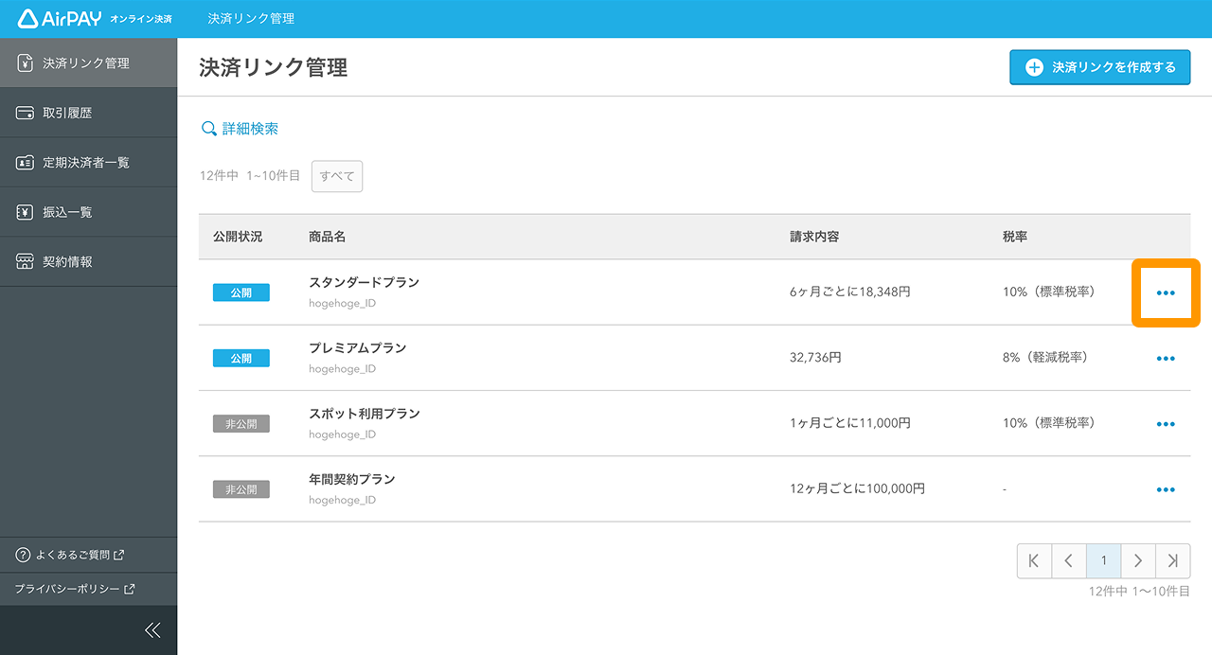Jump to last page in pagination
Image resolution: width=1212 pixels, height=655 pixels.
(x=1173, y=561)
